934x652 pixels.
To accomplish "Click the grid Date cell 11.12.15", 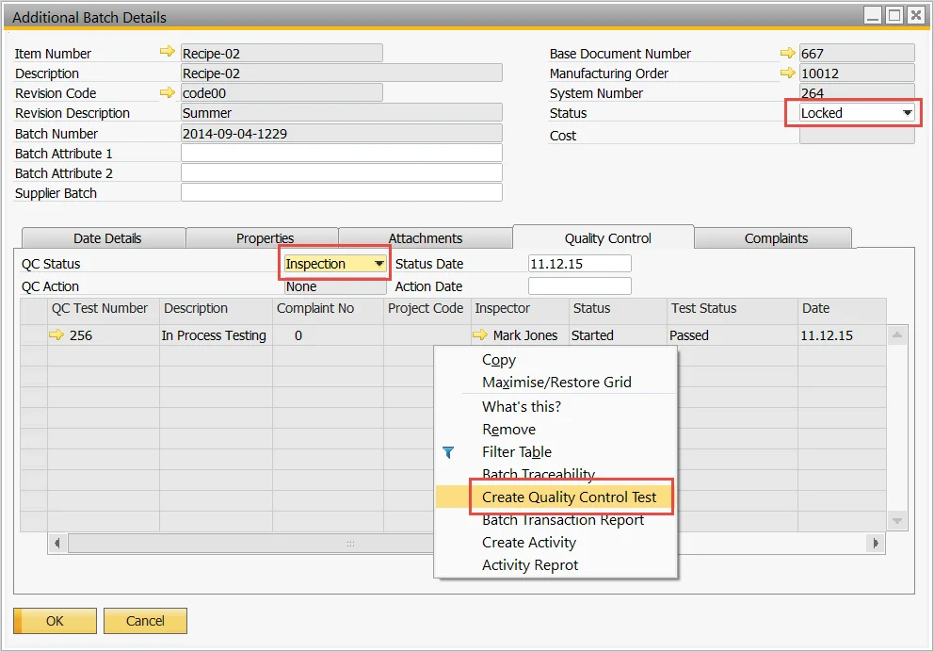I will 842,335.
